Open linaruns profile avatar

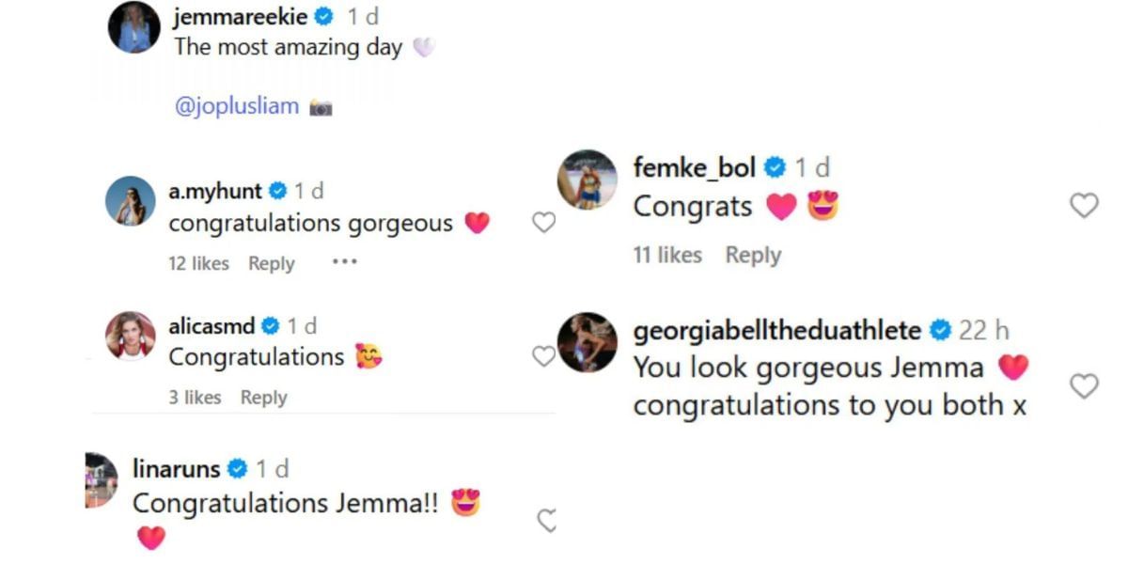point(102,480)
